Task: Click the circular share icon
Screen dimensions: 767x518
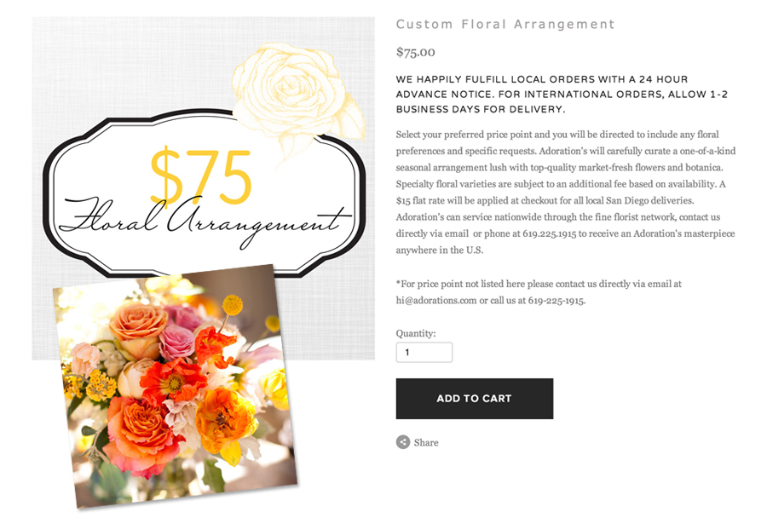Action: tap(403, 442)
